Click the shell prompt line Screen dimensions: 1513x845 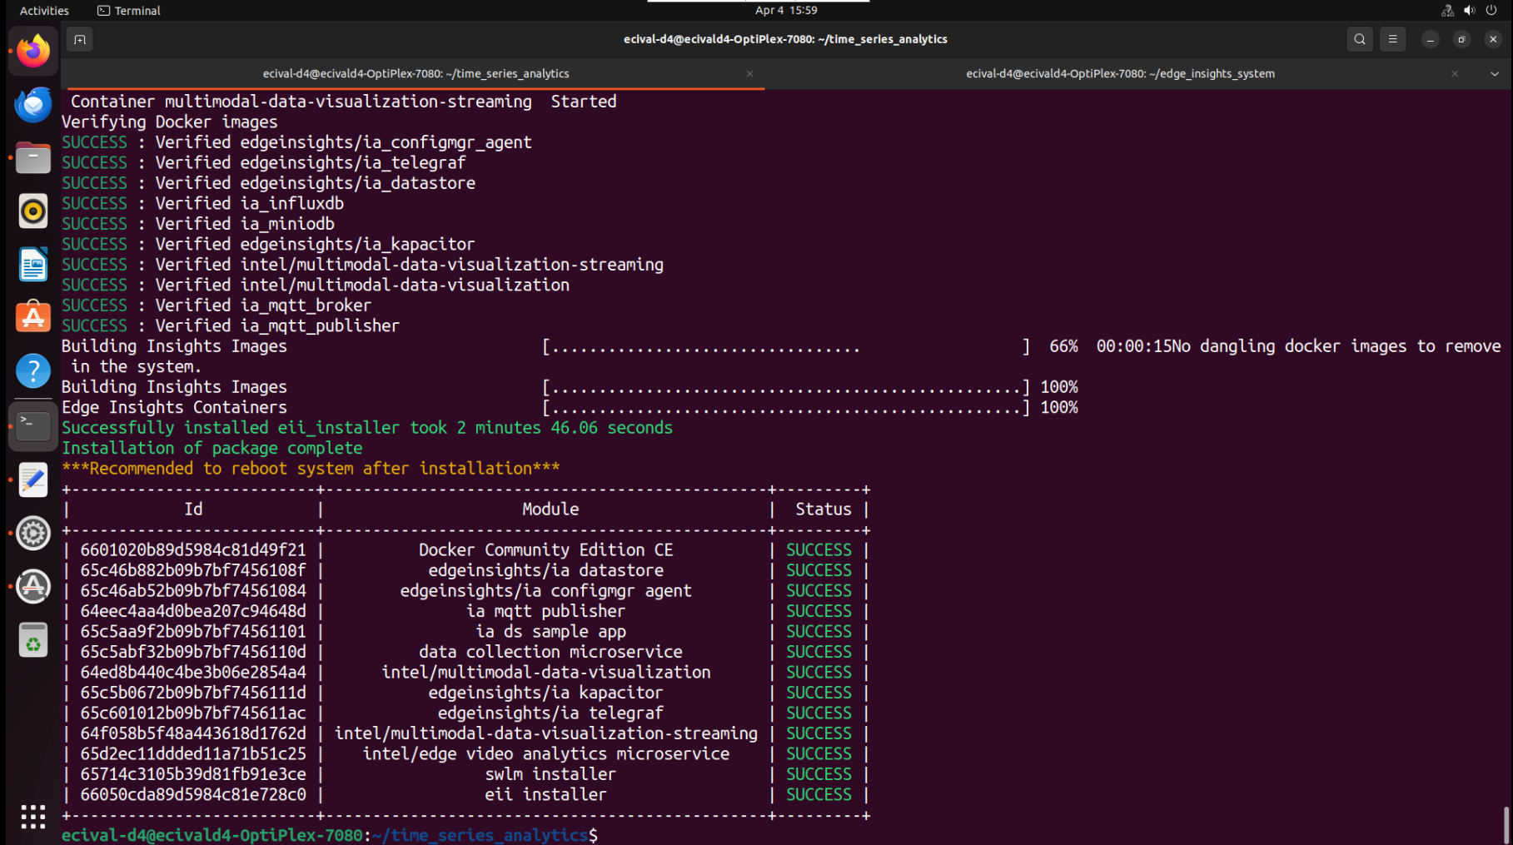(x=330, y=835)
